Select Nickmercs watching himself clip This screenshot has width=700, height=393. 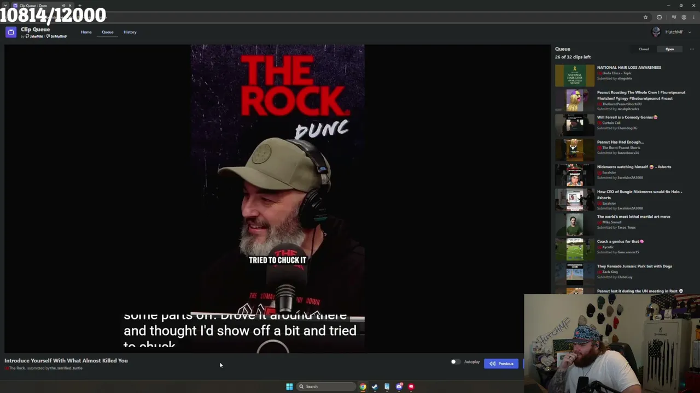pos(634,167)
